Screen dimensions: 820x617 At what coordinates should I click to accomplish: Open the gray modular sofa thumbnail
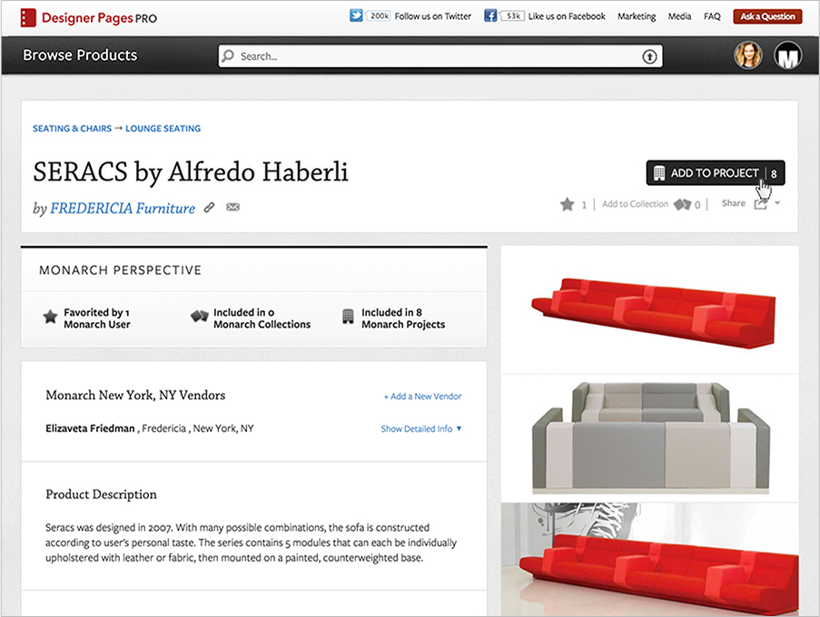649,438
